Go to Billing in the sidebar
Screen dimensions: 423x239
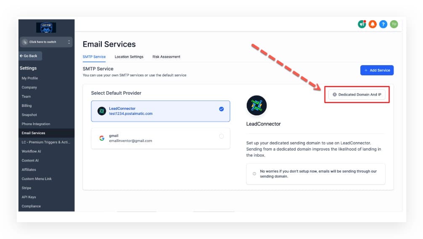tap(26, 106)
